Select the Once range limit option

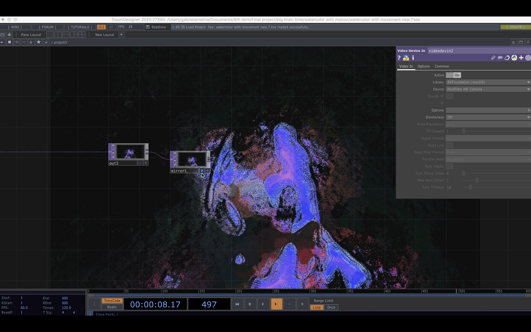tap(331, 307)
